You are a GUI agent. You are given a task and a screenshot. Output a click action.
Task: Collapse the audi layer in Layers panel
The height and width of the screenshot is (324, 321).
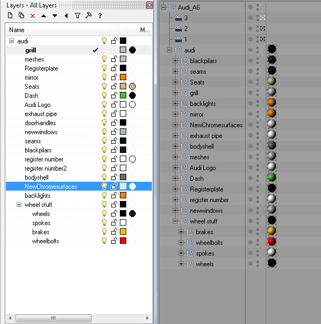point(12,41)
